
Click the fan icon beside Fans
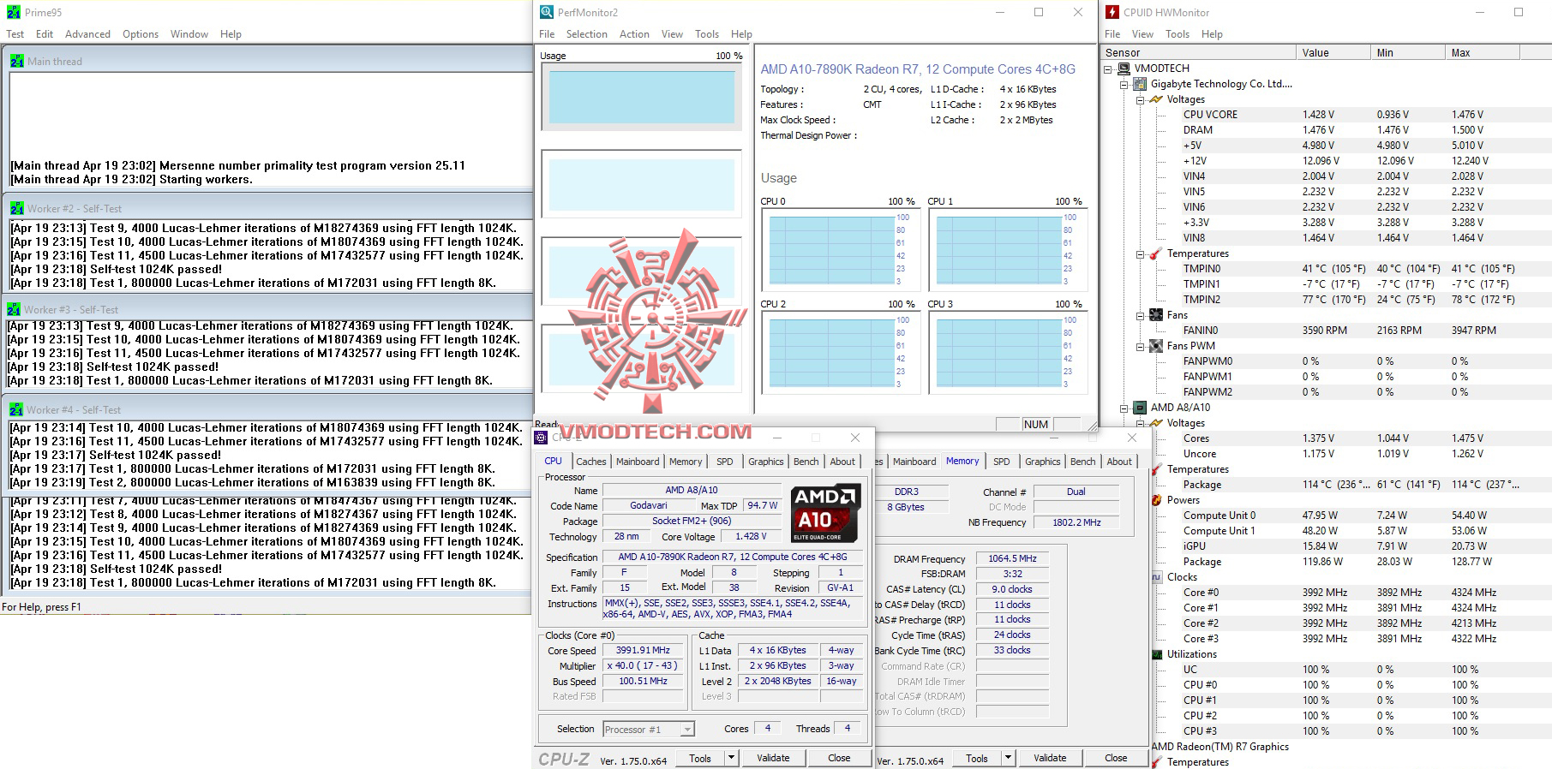[x=1156, y=315]
